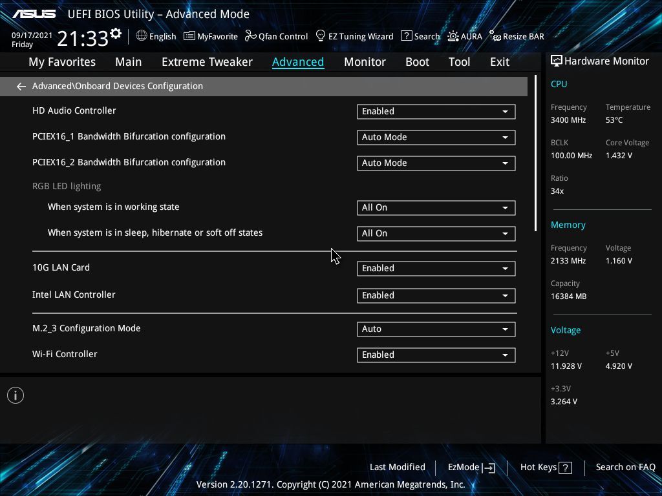Click Last Modified button
This screenshot has height=496, width=662.
pyautogui.click(x=398, y=467)
